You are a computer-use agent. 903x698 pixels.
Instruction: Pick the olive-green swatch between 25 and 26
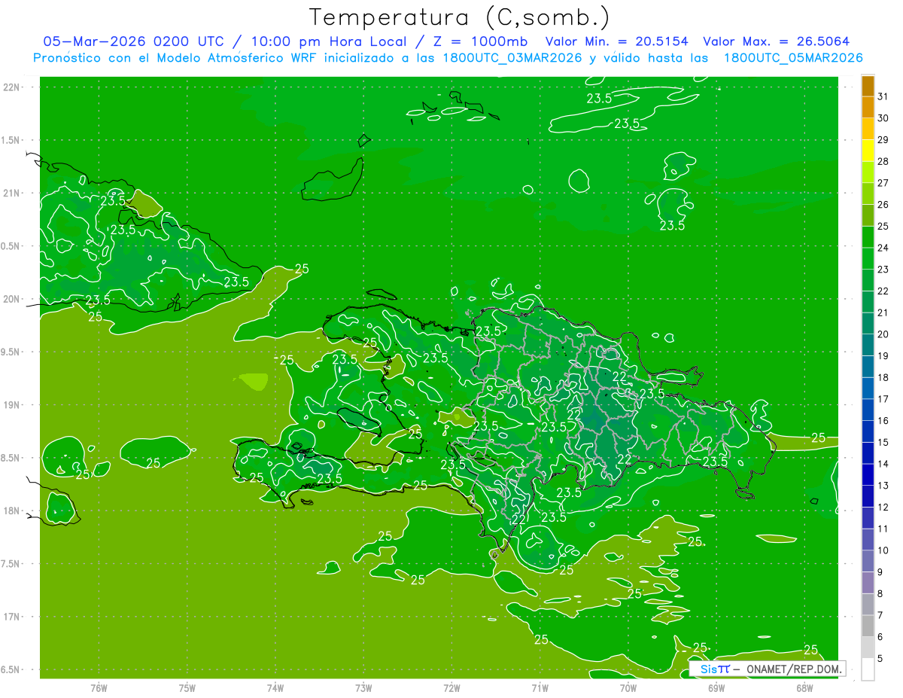coord(868,215)
